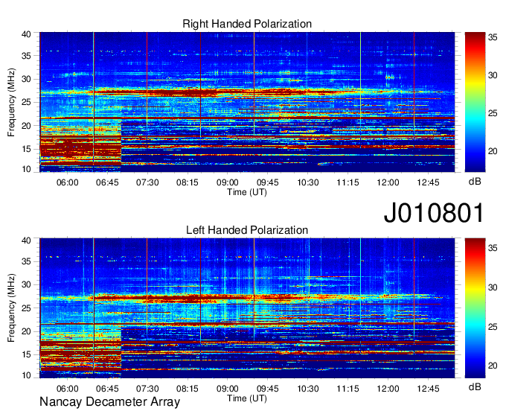Click 'Time (UT)' label under Right Handed plot
Screen dimensions: 506x411
coord(247,192)
